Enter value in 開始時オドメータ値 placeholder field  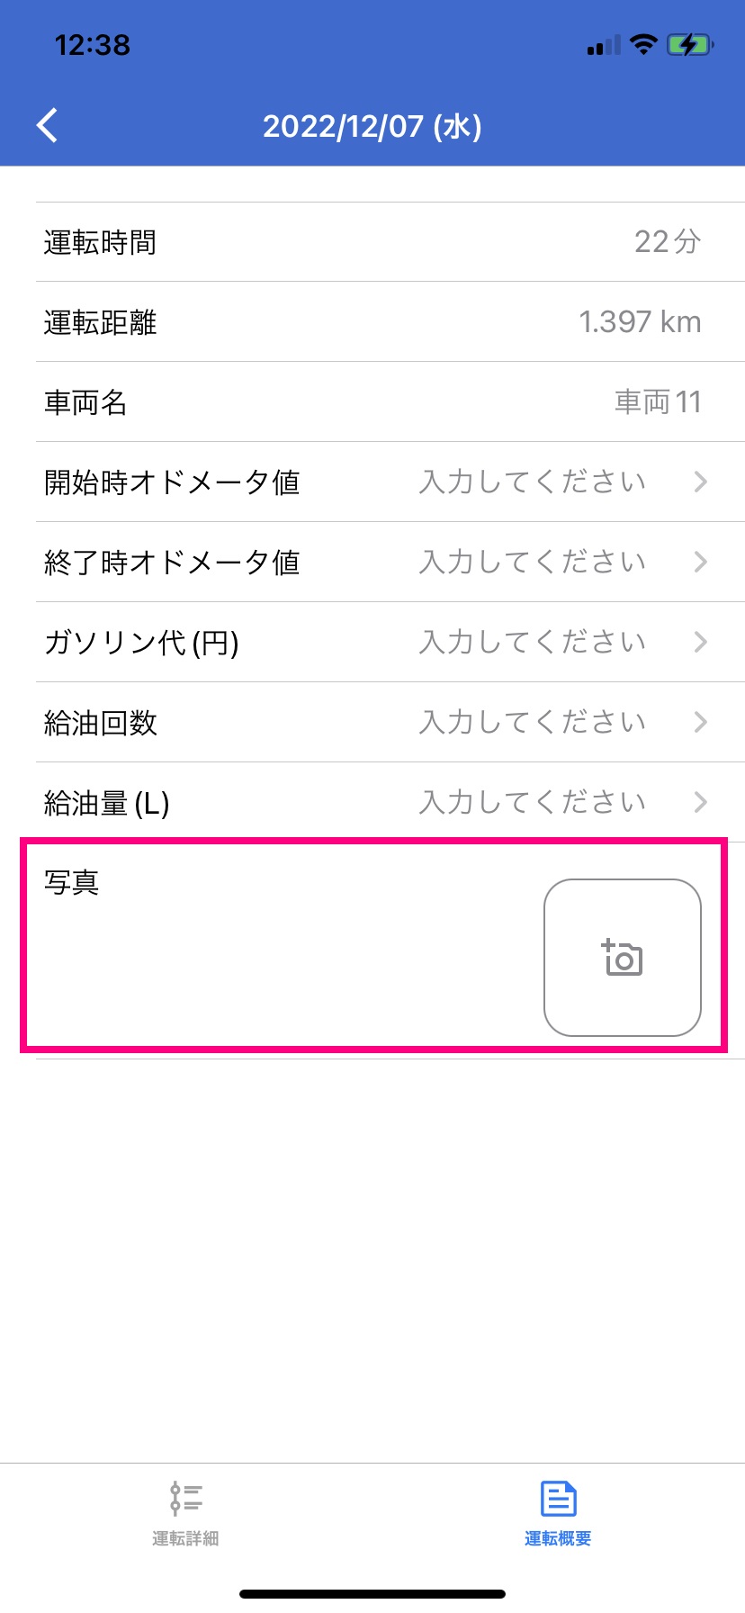(x=533, y=482)
